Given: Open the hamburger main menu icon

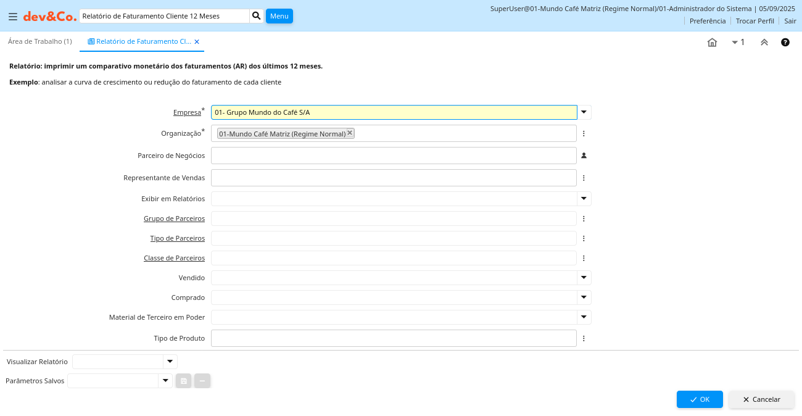Looking at the screenshot, I should pos(12,17).
